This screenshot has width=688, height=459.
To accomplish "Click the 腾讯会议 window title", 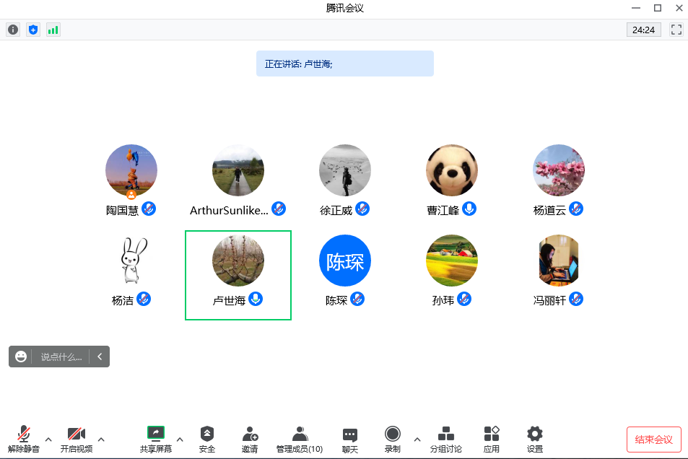I will pyautogui.click(x=345, y=8).
